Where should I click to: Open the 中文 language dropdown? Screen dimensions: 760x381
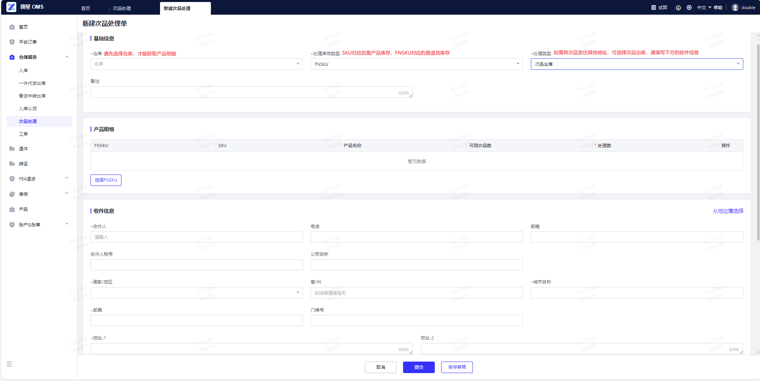pyautogui.click(x=704, y=8)
